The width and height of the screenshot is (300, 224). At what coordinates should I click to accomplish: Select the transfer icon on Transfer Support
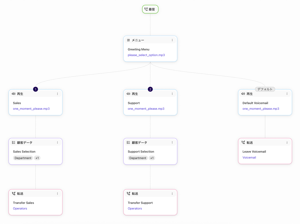[x=128, y=193]
